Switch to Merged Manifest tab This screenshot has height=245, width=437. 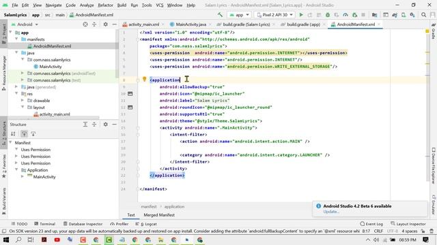pyautogui.click(x=159, y=215)
